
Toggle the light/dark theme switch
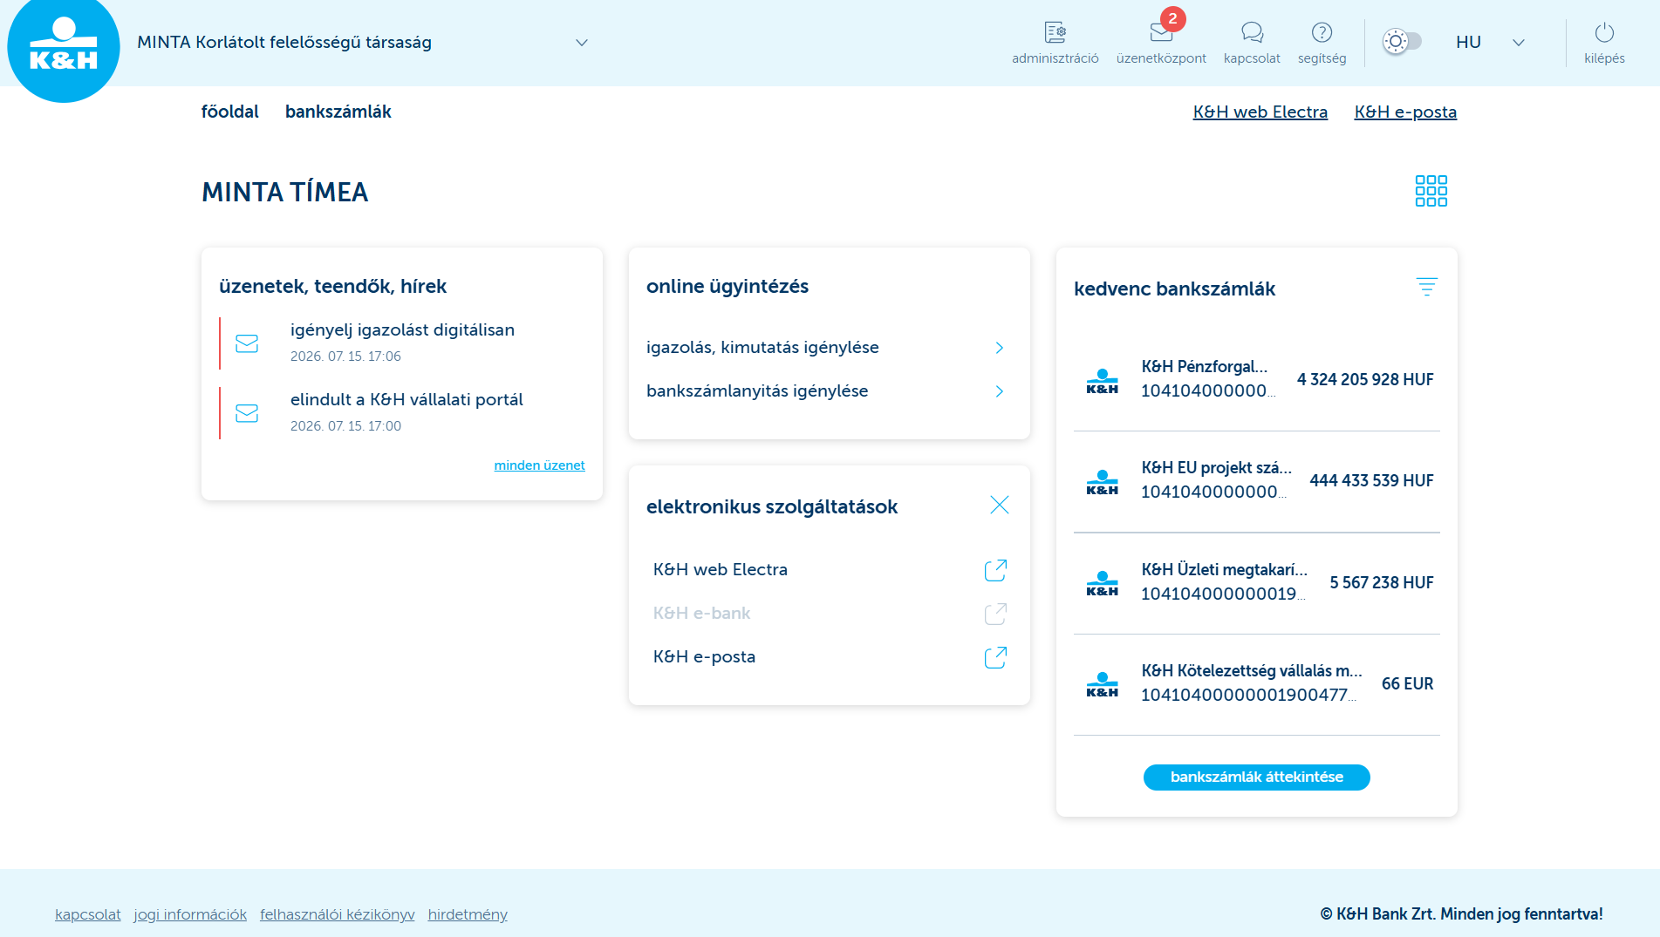click(1402, 41)
